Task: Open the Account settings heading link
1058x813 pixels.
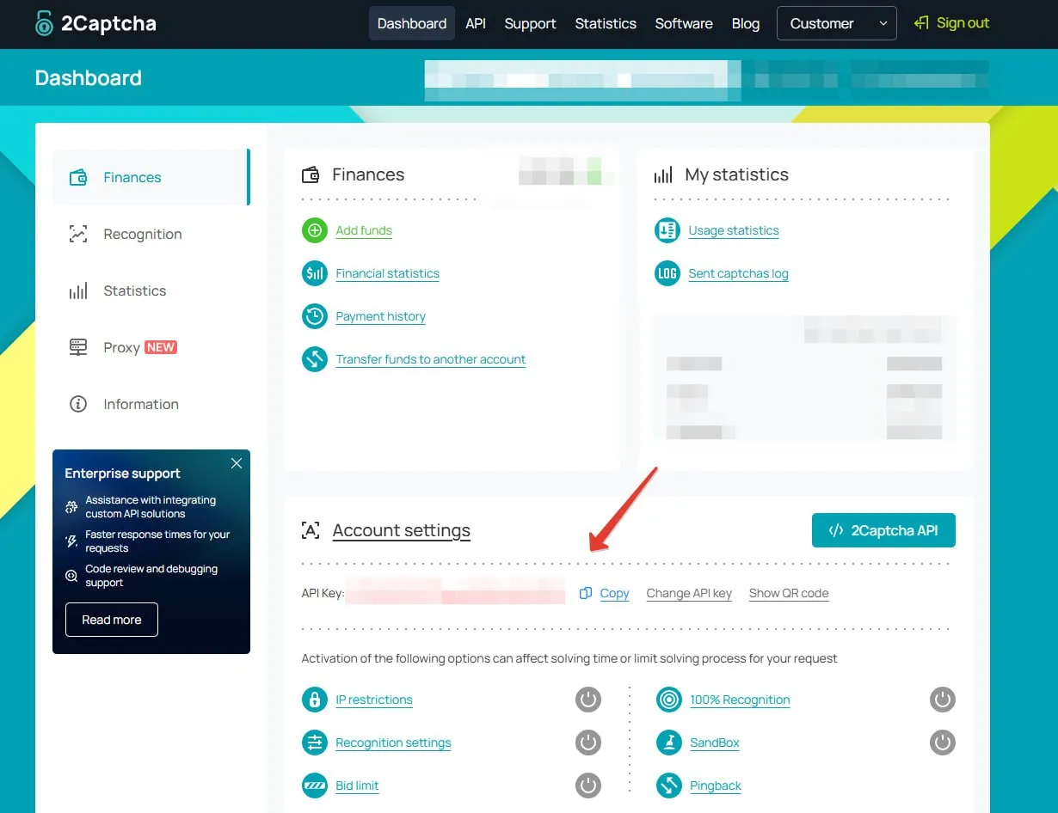Action: click(x=402, y=530)
